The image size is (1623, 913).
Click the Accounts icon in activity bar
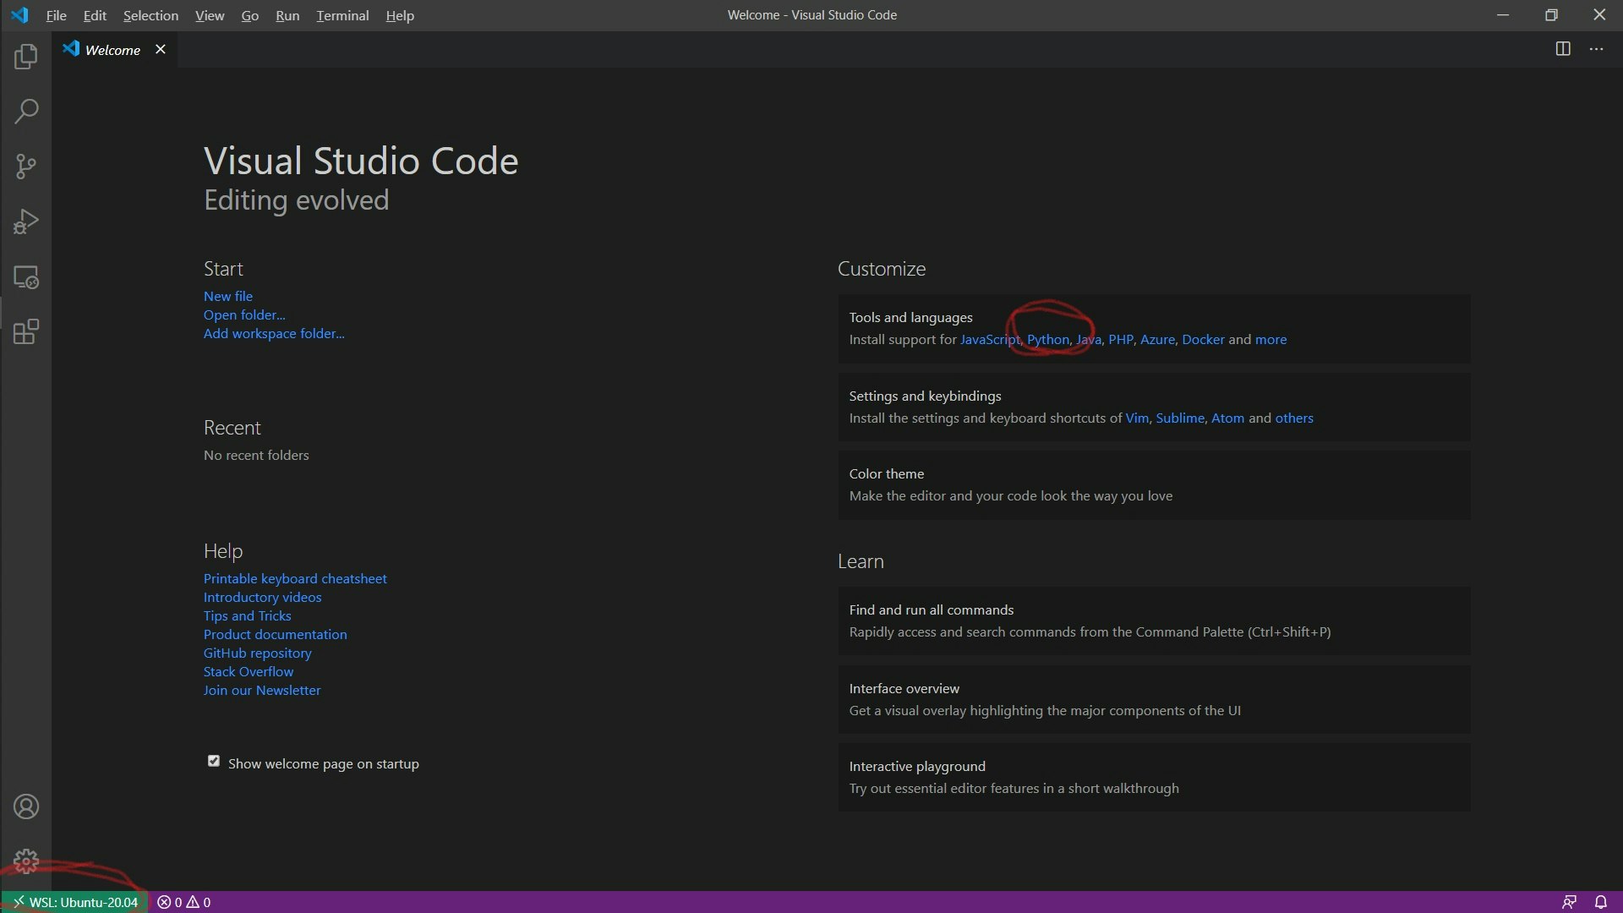(x=26, y=807)
